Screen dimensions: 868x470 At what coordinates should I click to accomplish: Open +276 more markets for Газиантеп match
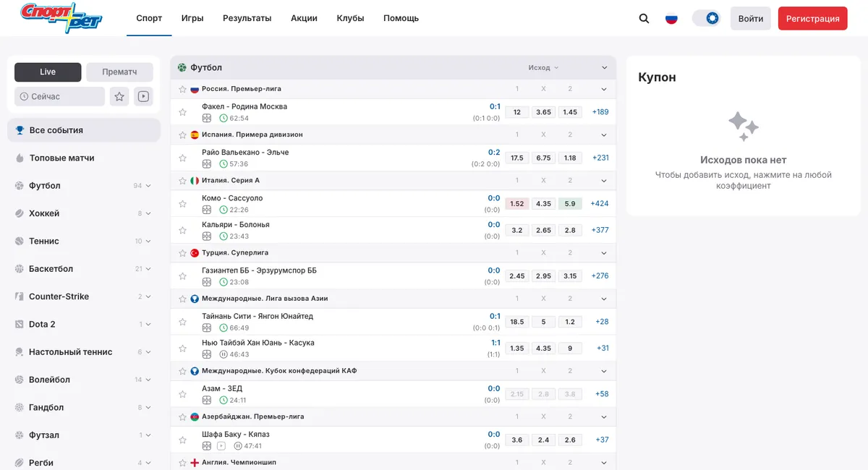[x=600, y=276]
